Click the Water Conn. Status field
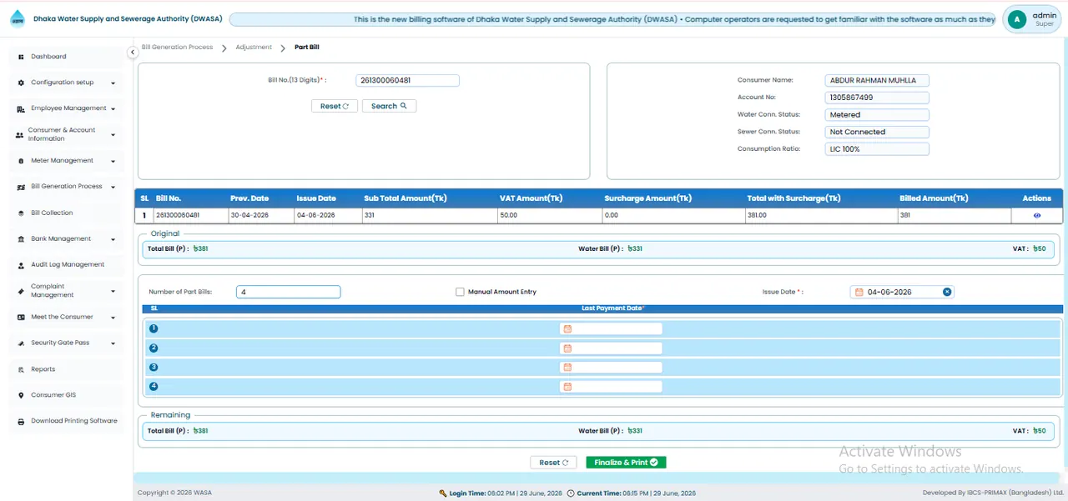The height and width of the screenshot is (501, 1068). [877, 115]
